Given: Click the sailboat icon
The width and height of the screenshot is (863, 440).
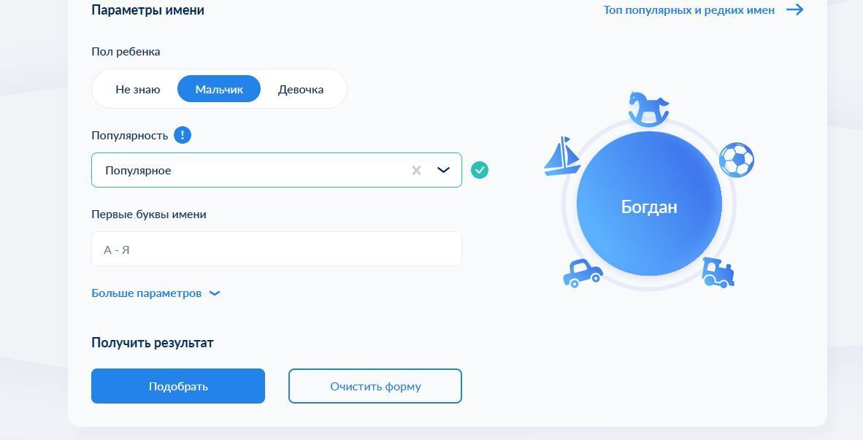Looking at the screenshot, I should (562, 156).
